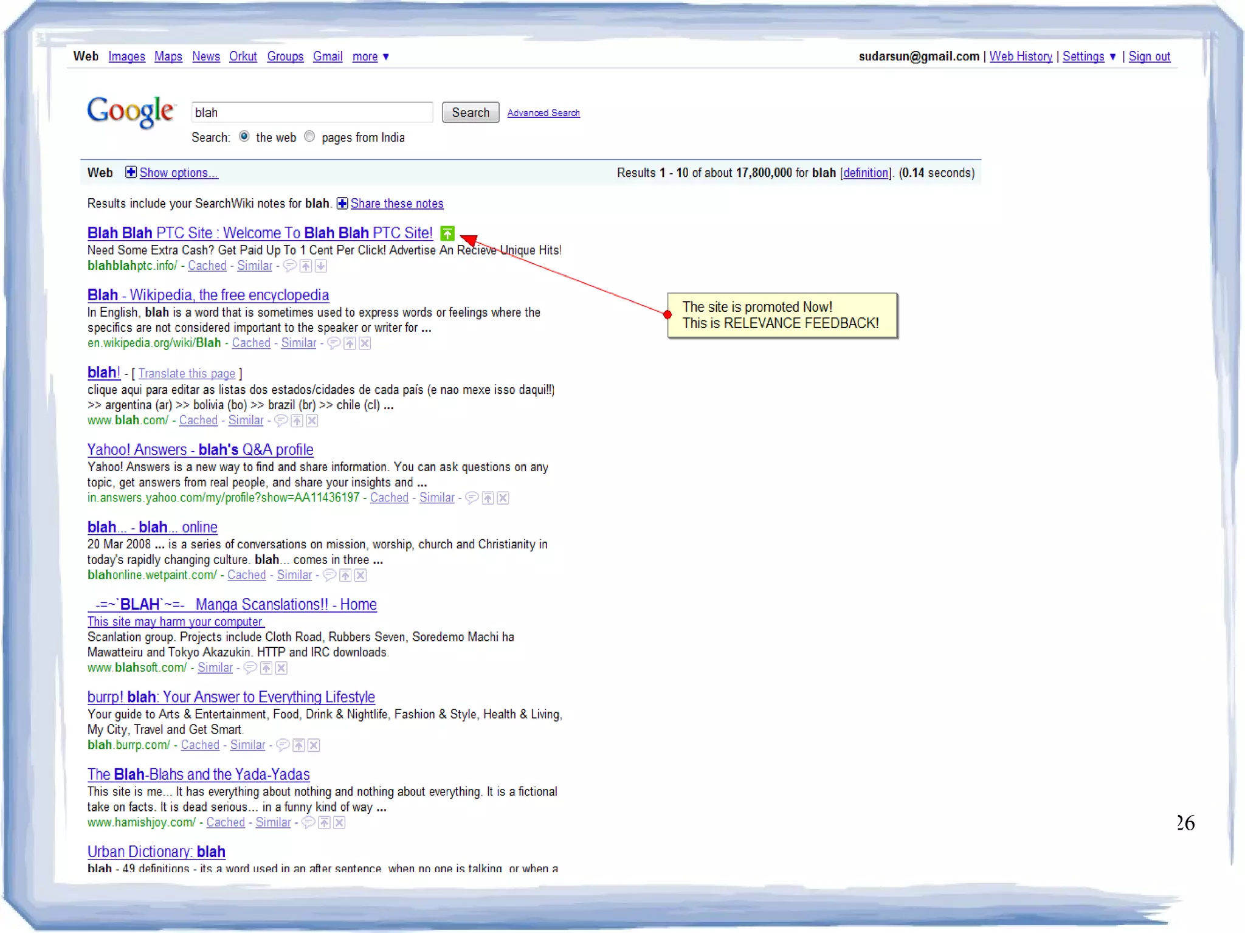This screenshot has height=933, width=1245.
Task: Select 'the web' search radio button
Action: tap(244, 136)
